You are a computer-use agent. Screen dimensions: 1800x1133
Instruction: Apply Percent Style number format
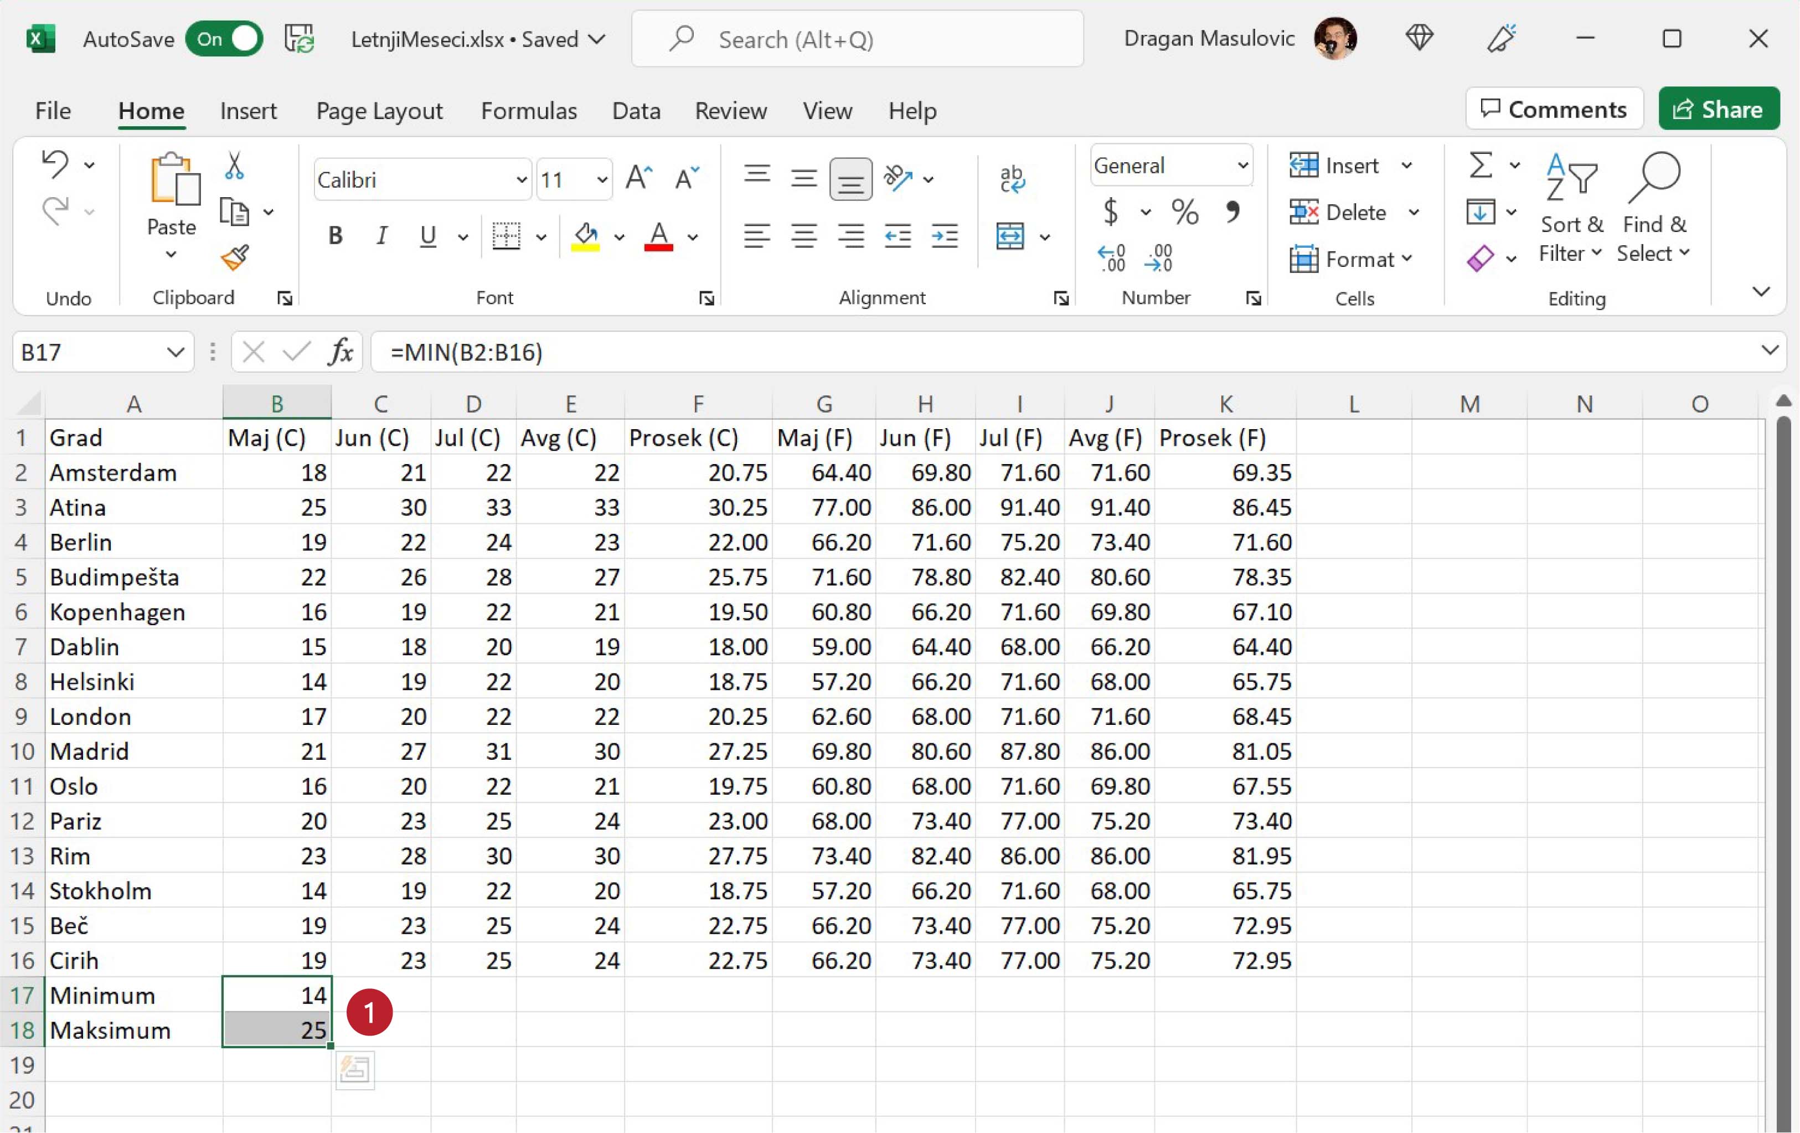point(1185,213)
